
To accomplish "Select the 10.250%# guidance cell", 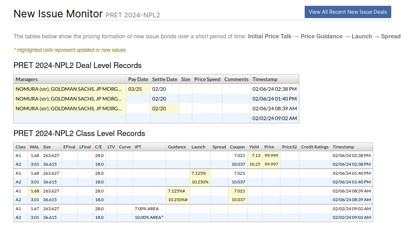I will coord(177,200).
